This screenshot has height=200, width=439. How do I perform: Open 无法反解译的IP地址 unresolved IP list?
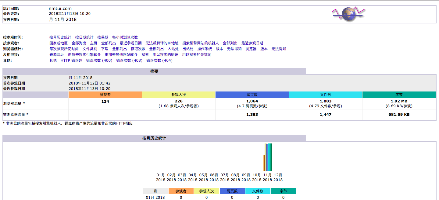tap(162, 43)
